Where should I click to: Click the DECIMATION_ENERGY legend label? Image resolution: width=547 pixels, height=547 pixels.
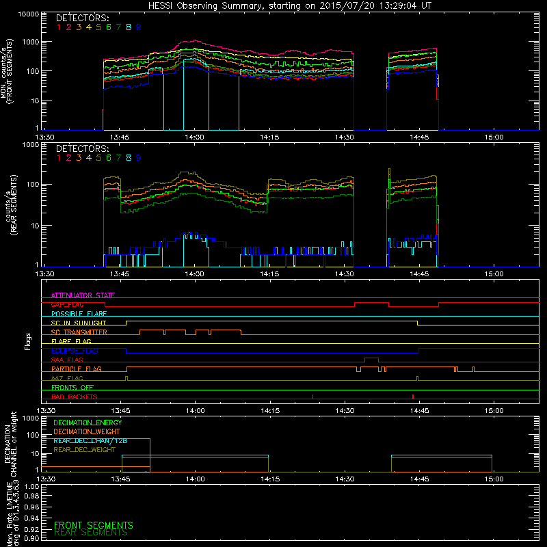click(88, 423)
